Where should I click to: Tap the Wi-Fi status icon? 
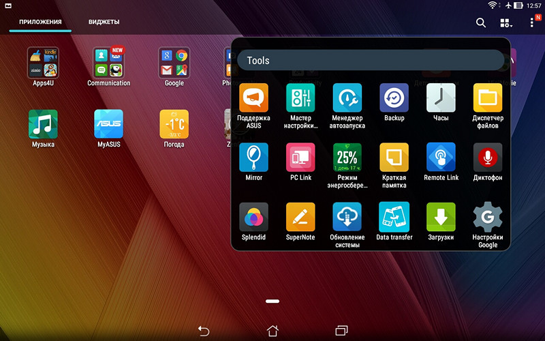pyautogui.click(x=493, y=5)
